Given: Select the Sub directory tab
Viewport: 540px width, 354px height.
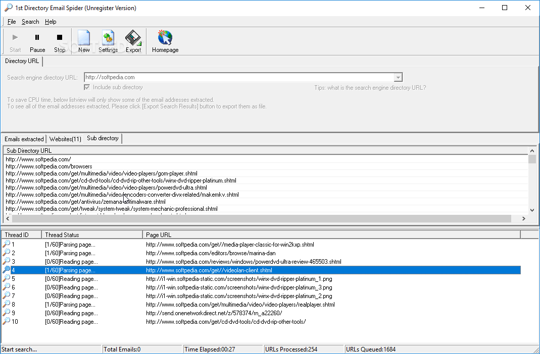Looking at the screenshot, I should 103,138.
